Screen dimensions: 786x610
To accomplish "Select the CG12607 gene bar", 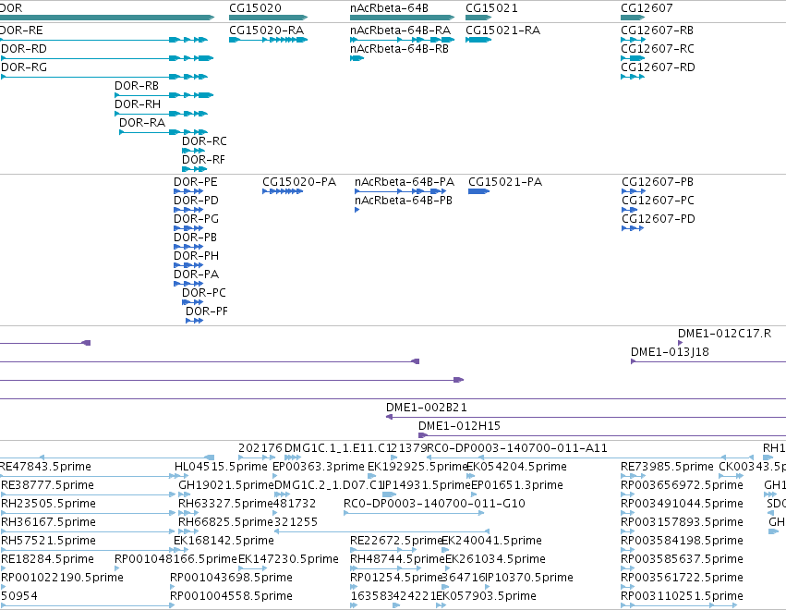I will 633,18.
